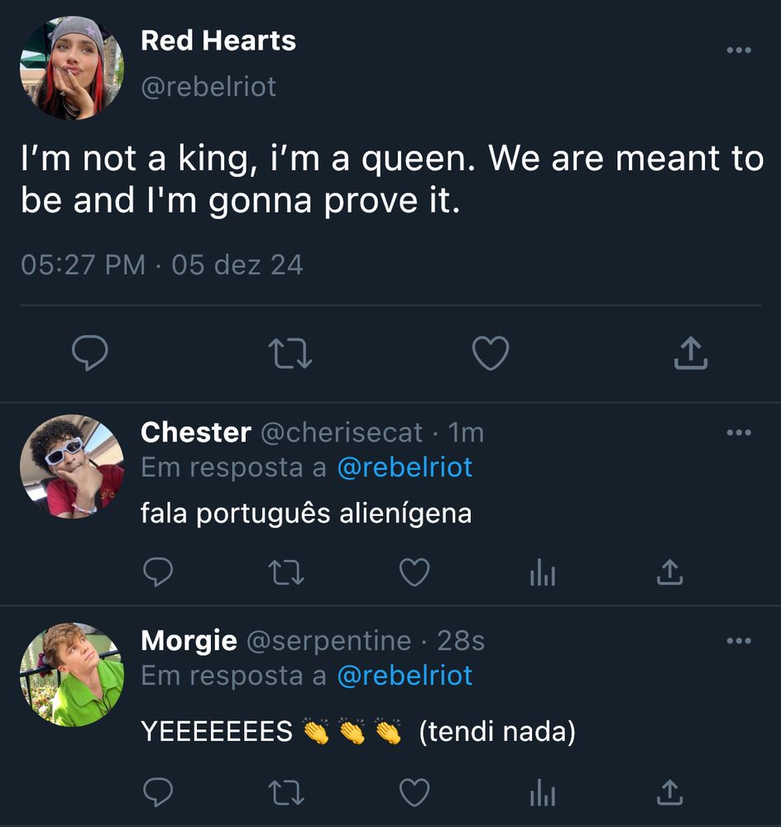Like Chester's reply tweet
781x827 pixels.
[414, 572]
